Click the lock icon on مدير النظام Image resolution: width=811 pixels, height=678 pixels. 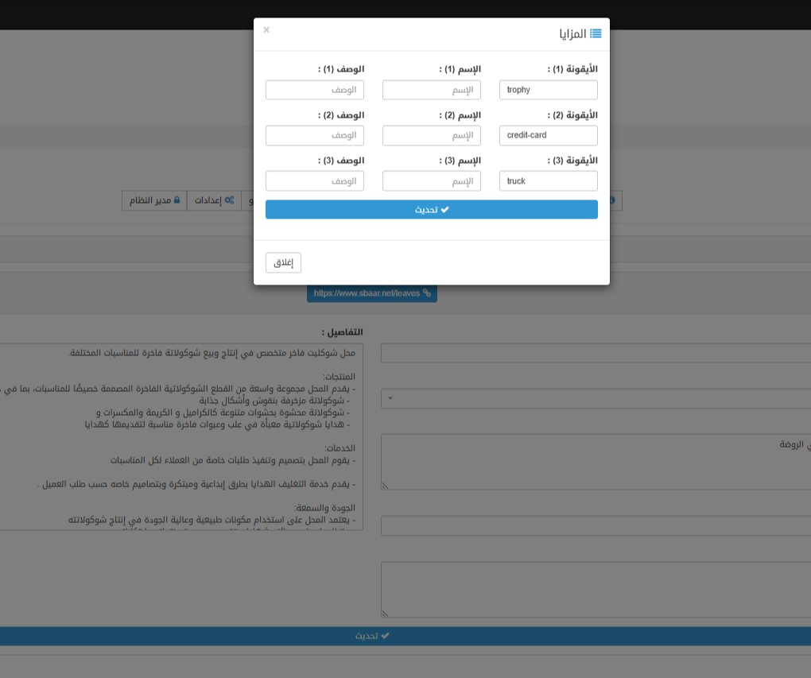tap(177, 200)
